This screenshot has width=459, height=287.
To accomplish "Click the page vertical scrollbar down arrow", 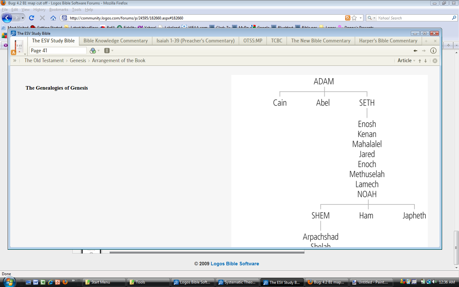I will click(x=456, y=268).
